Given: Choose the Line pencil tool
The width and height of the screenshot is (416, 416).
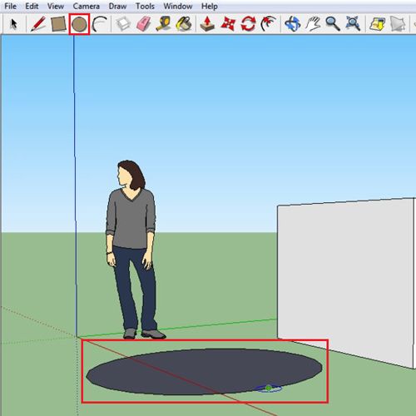Looking at the screenshot, I should 38,24.
